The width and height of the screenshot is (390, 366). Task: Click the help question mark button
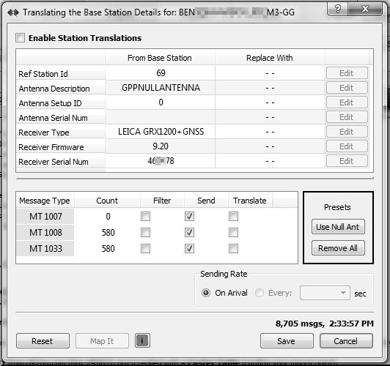pos(337,10)
